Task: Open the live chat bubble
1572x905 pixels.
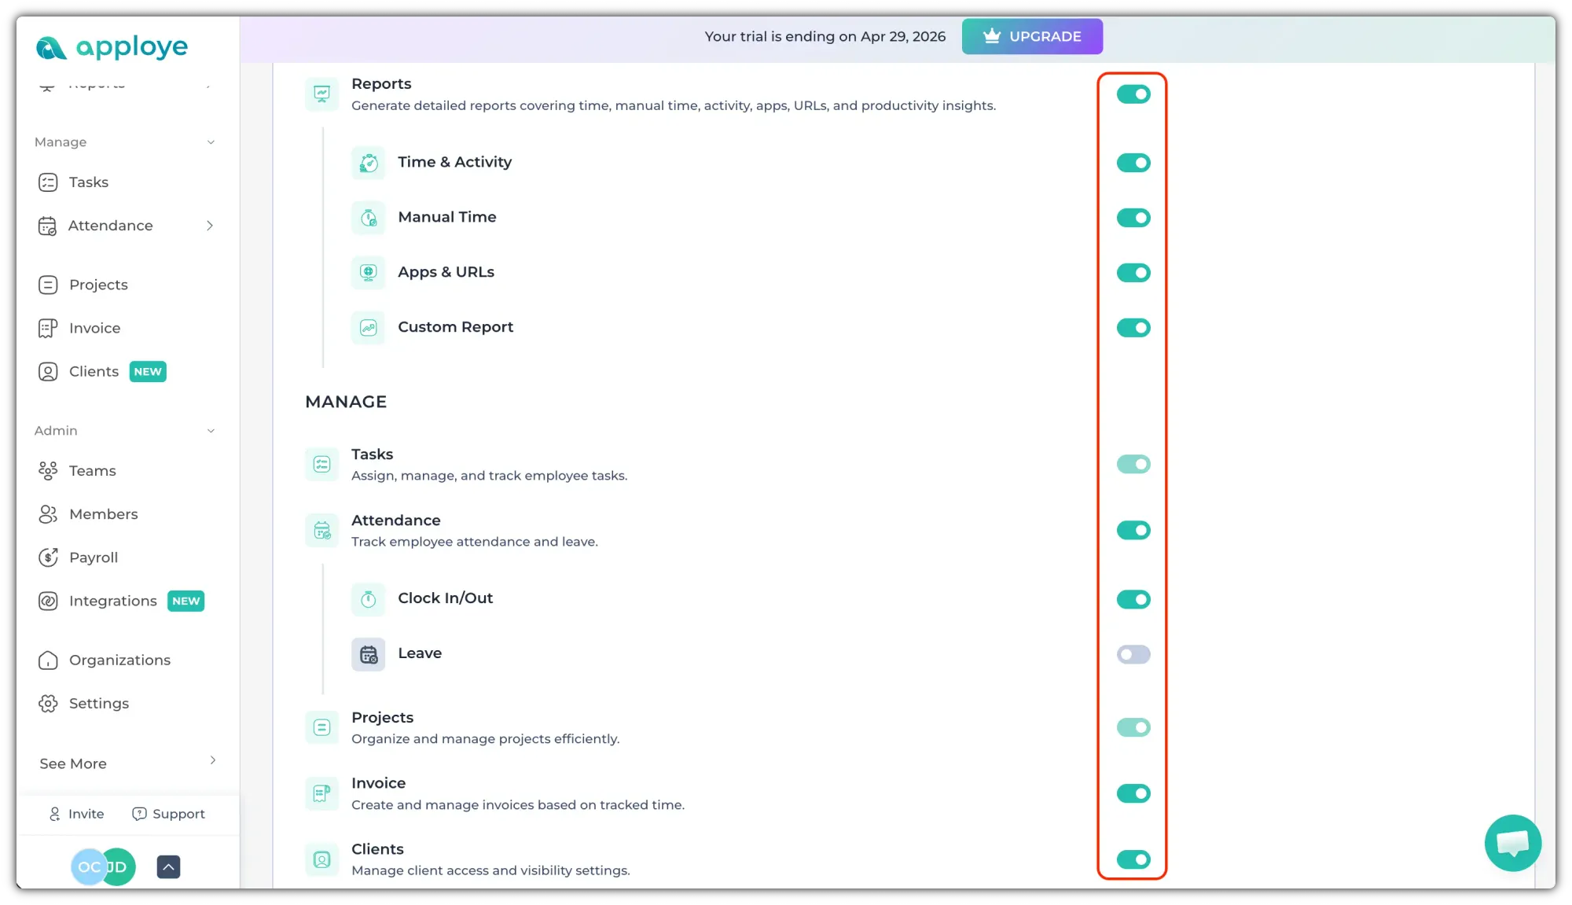Action: pos(1512,843)
